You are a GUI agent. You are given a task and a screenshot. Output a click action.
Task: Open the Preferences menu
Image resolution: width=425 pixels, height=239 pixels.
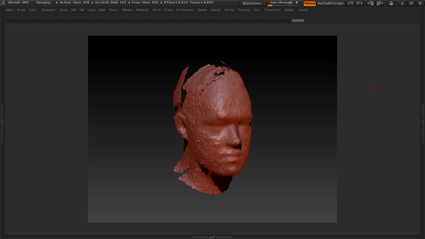tap(185, 10)
